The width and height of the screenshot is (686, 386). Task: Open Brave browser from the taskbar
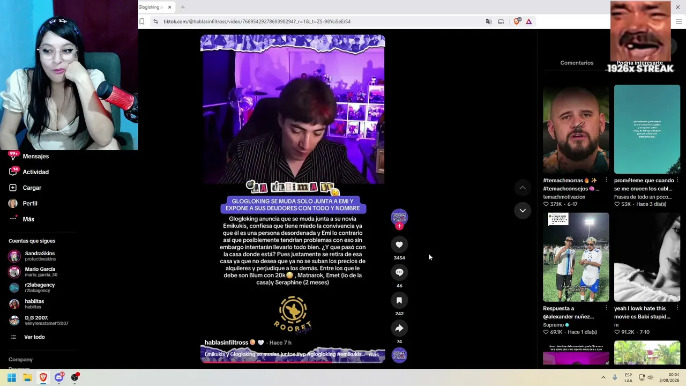click(43, 377)
